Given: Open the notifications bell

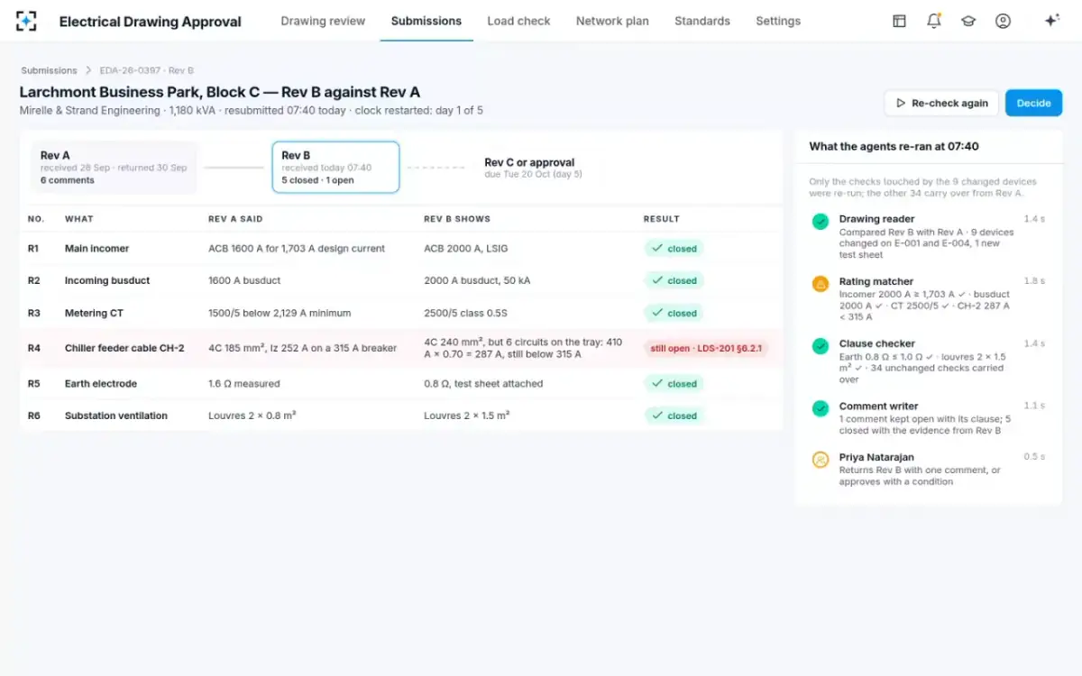Looking at the screenshot, I should pyautogui.click(x=934, y=21).
